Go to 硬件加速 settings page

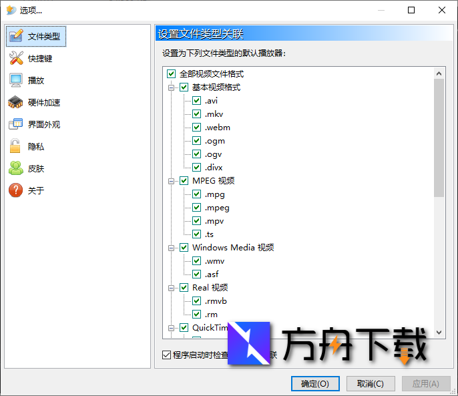click(x=44, y=103)
